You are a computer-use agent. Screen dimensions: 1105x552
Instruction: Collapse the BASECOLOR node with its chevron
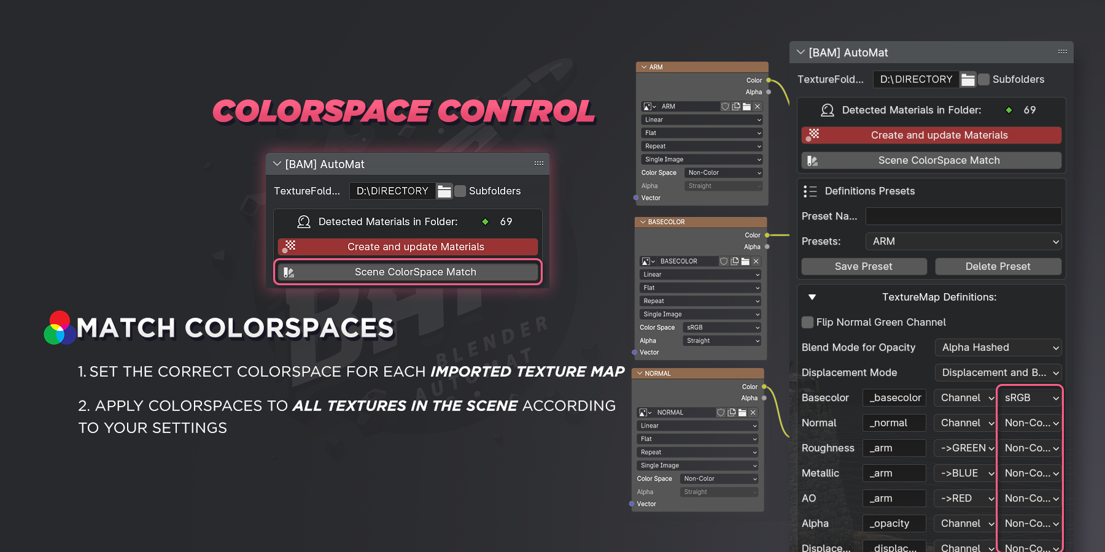coord(643,222)
